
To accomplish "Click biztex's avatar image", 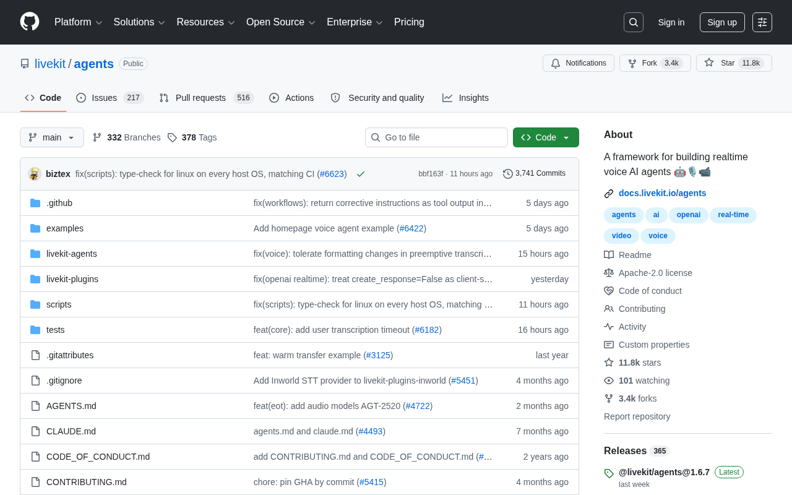I will pyautogui.click(x=35, y=174).
